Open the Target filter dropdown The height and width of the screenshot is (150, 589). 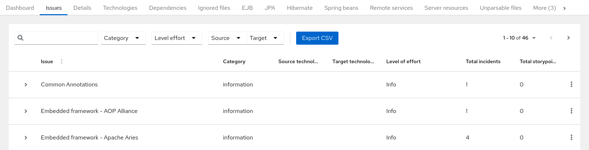click(x=264, y=38)
